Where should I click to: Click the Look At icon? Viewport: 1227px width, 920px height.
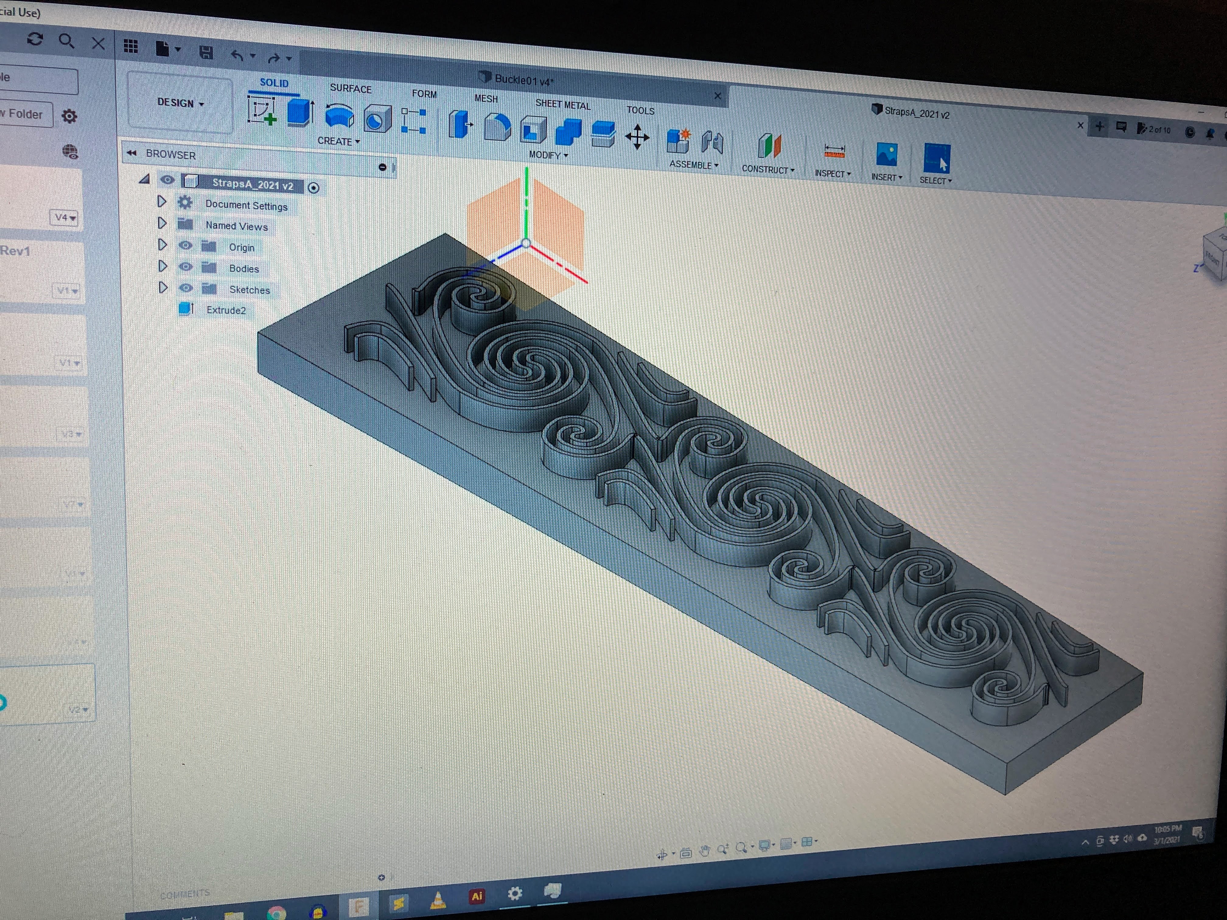(x=686, y=853)
